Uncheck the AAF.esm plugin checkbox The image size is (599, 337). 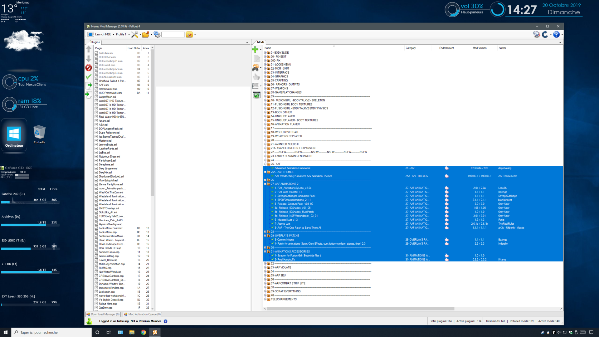pos(96,85)
